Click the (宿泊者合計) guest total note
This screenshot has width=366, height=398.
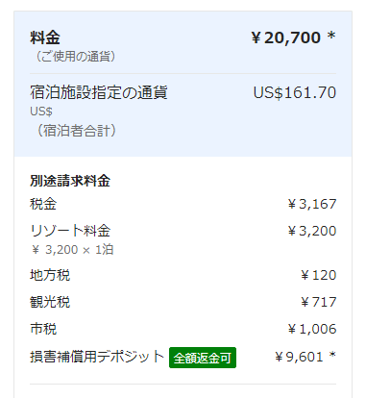pyautogui.click(x=76, y=131)
